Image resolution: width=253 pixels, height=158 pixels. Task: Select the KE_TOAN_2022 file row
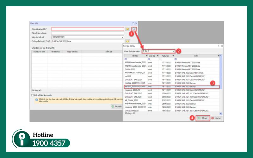172,100
